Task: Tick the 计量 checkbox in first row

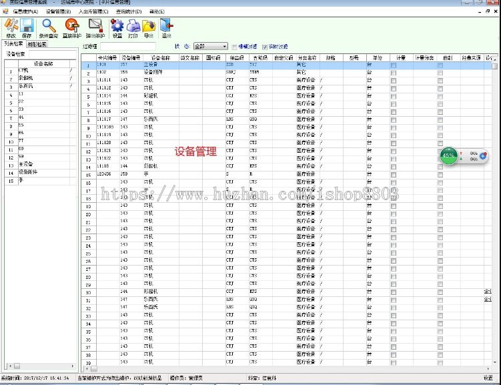Action: [x=393, y=65]
